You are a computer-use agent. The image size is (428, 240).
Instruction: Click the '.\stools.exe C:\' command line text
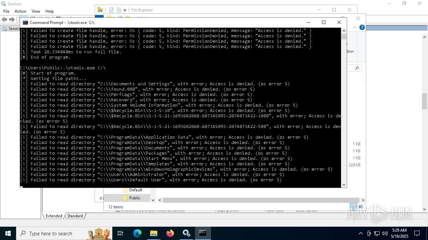click(x=84, y=68)
